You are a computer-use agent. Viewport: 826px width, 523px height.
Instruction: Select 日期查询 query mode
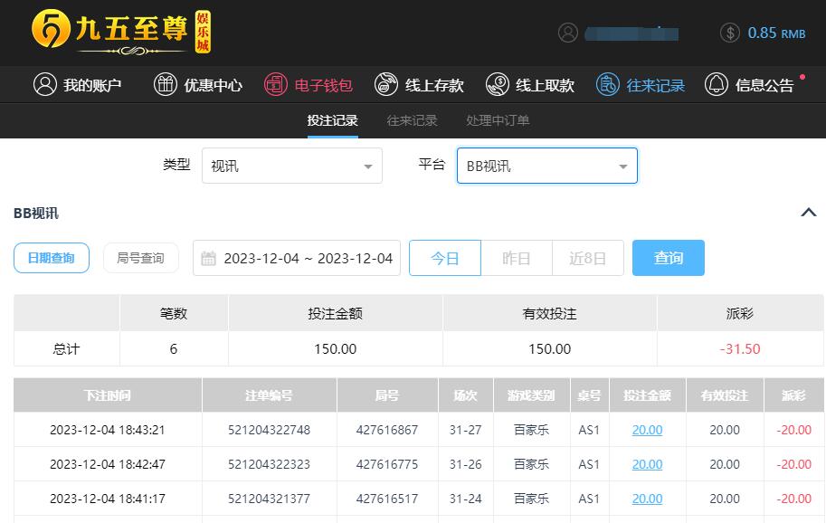coord(51,258)
